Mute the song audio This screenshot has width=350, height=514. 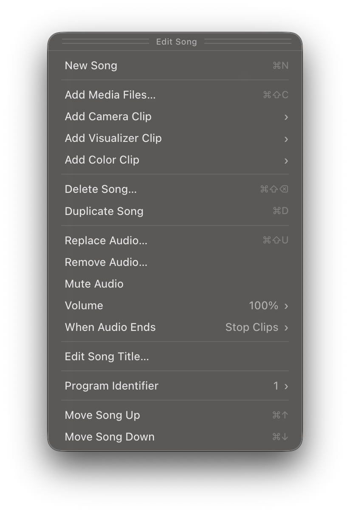(94, 284)
